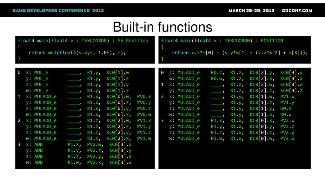Click 'KC0[3].x' in the right assembly listing

pos(291,79)
